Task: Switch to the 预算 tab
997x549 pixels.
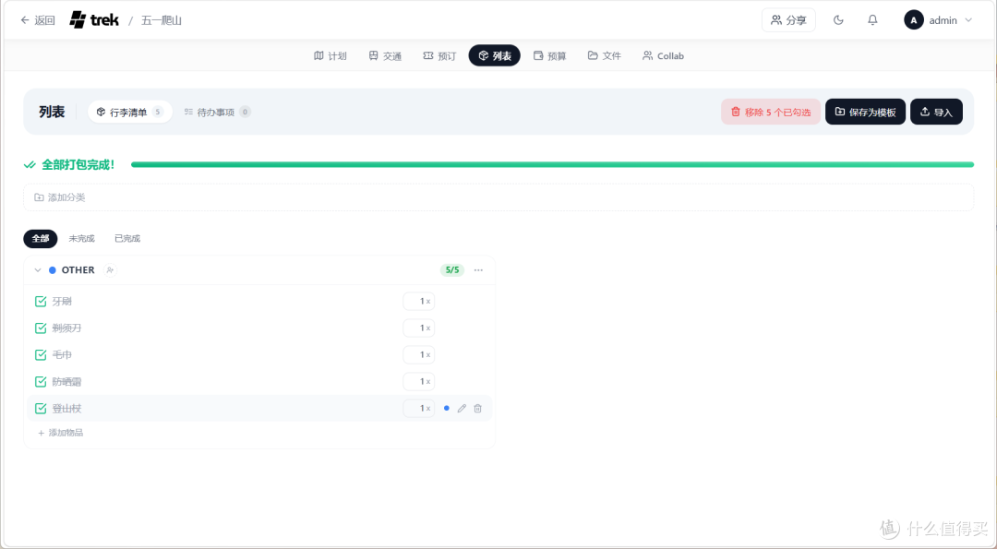Action: pos(549,56)
